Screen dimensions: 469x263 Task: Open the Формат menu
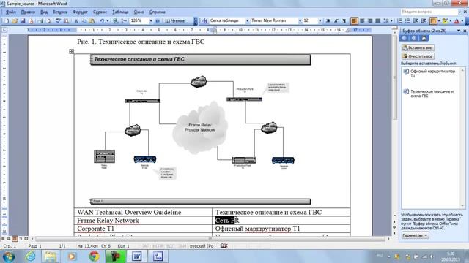tap(80, 12)
